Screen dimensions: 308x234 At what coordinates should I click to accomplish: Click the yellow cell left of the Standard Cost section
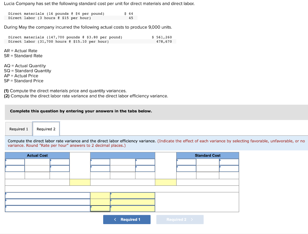(166, 182)
